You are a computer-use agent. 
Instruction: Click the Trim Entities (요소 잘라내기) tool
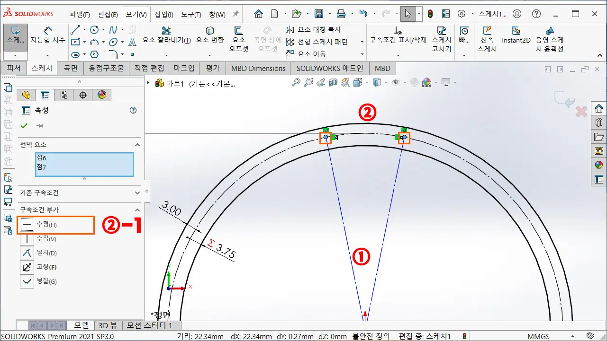[x=166, y=35]
